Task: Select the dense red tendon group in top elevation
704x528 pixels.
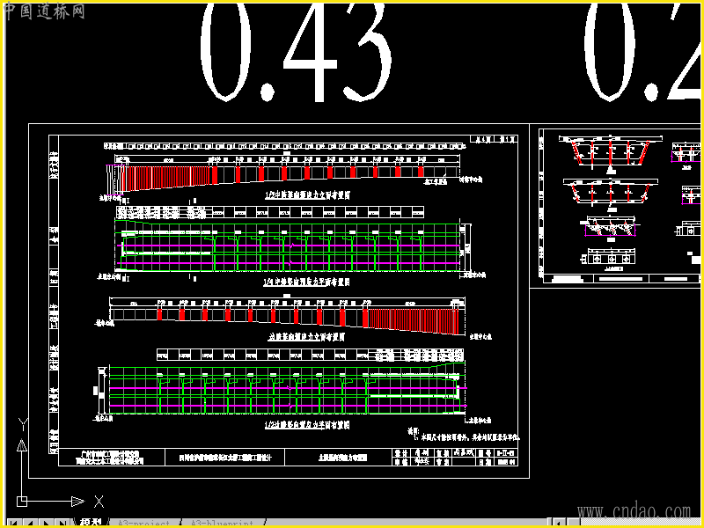Action: (166, 174)
